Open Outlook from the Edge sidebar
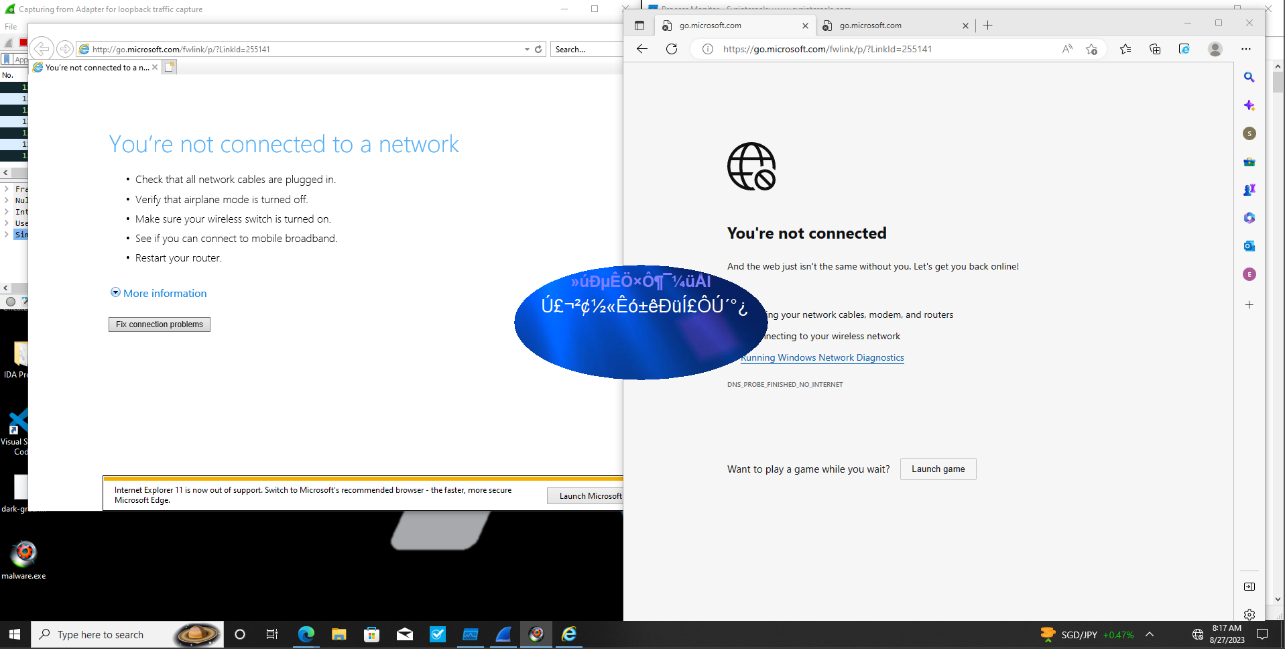 1249,246
